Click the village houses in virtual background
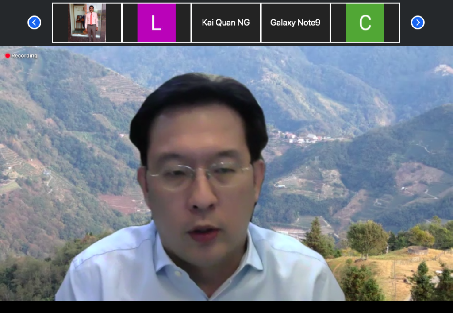Screen dimensions: 453x313 pos(305,138)
